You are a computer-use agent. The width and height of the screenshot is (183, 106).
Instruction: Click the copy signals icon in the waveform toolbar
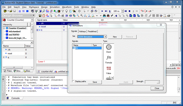[74, 16]
